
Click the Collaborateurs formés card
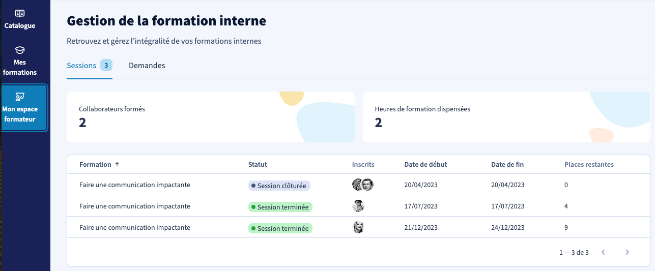tap(211, 117)
